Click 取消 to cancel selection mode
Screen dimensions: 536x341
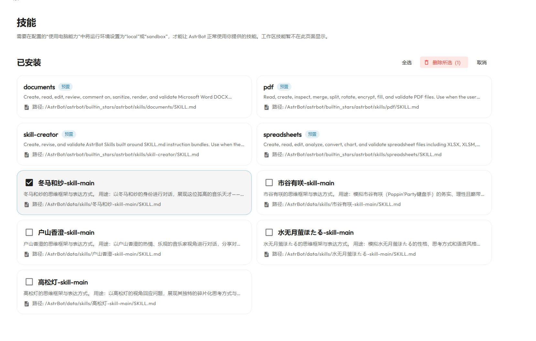(482, 62)
